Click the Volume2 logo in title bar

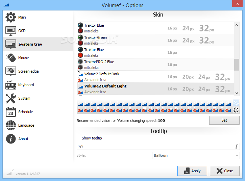[x=6, y=5]
